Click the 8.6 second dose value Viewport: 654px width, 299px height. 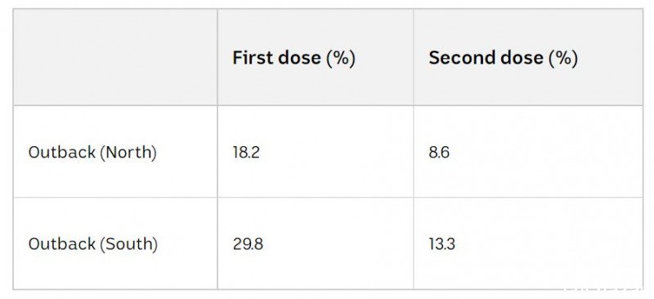coord(439,152)
